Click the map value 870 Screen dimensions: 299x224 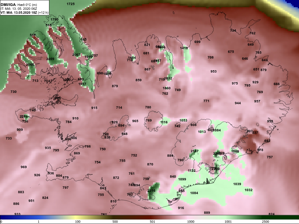pos(150,164)
